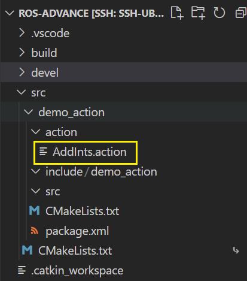Click the file icon beside AddInts.action
The image size is (247, 281).
(x=43, y=152)
